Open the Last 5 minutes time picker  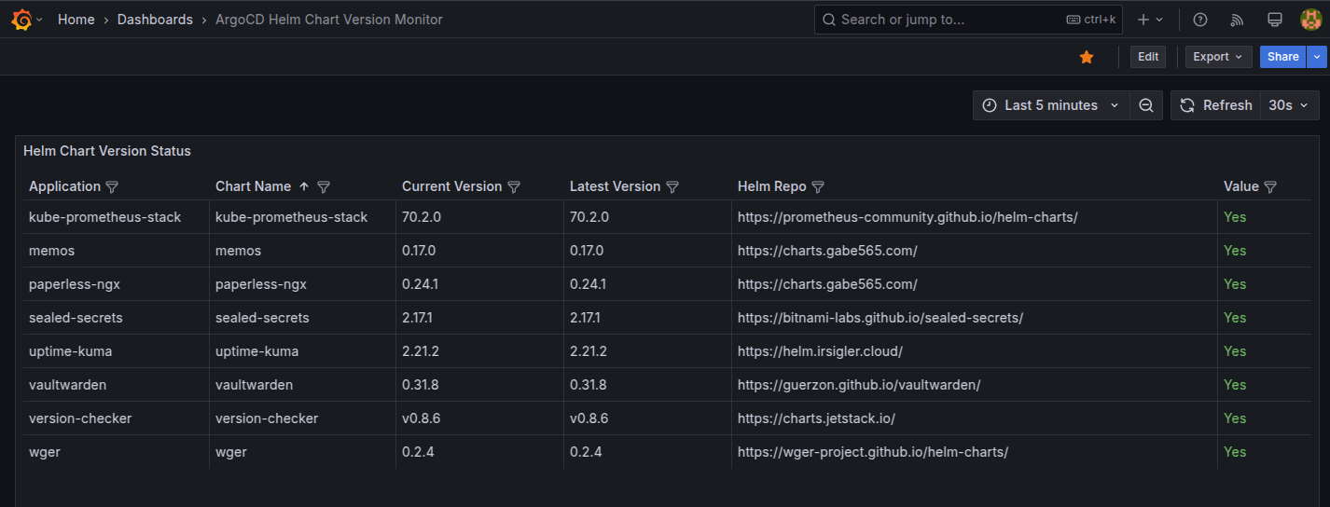point(1051,105)
